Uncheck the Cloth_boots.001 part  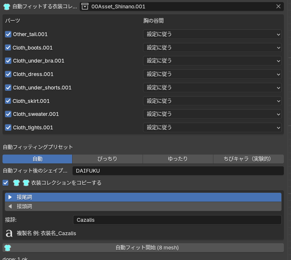tap(8, 47)
